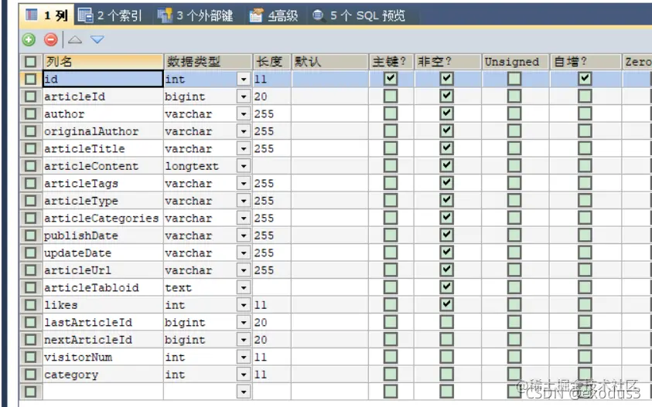Open data type dropdown in the empty last row
652x407 pixels.
(x=244, y=392)
